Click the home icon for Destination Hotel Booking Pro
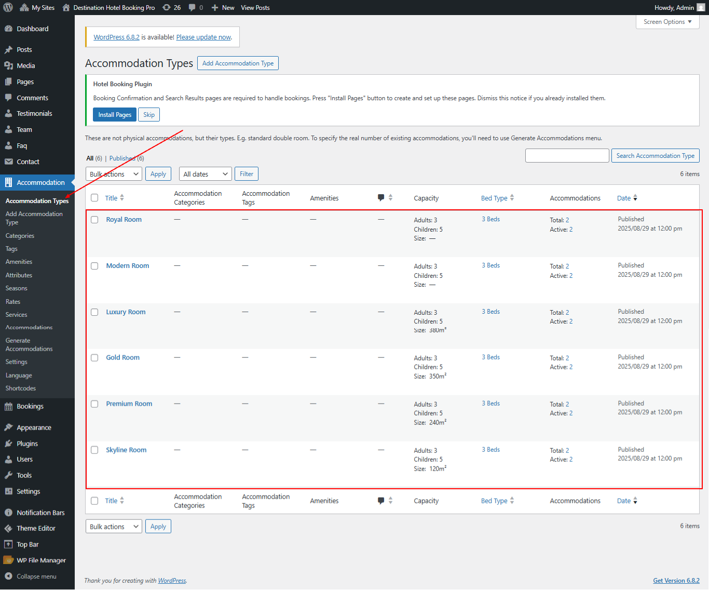The width and height of the screenshot is (709, 590). pyautogui.click(x=66, y=7)
